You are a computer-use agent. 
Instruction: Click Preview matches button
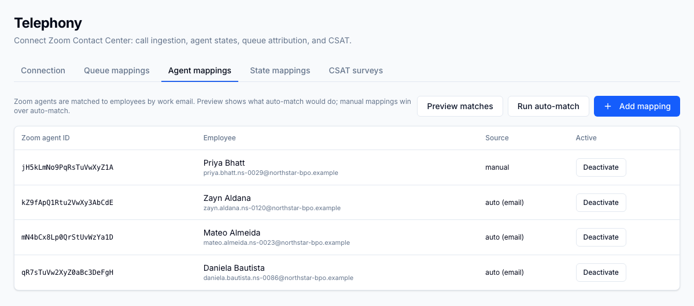(460, 106)
